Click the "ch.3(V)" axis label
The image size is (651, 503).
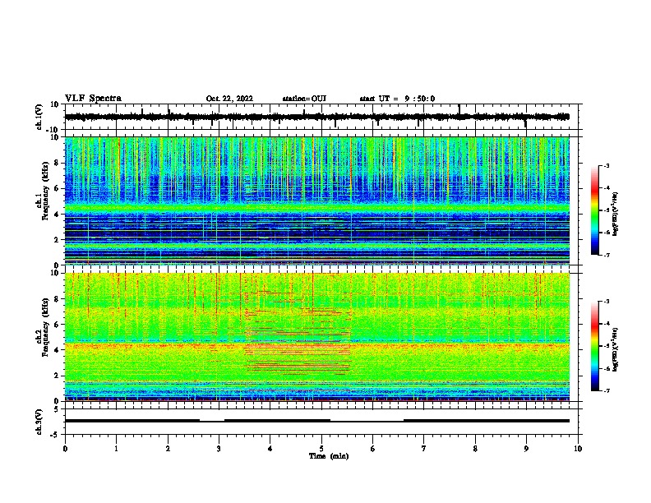39,422
